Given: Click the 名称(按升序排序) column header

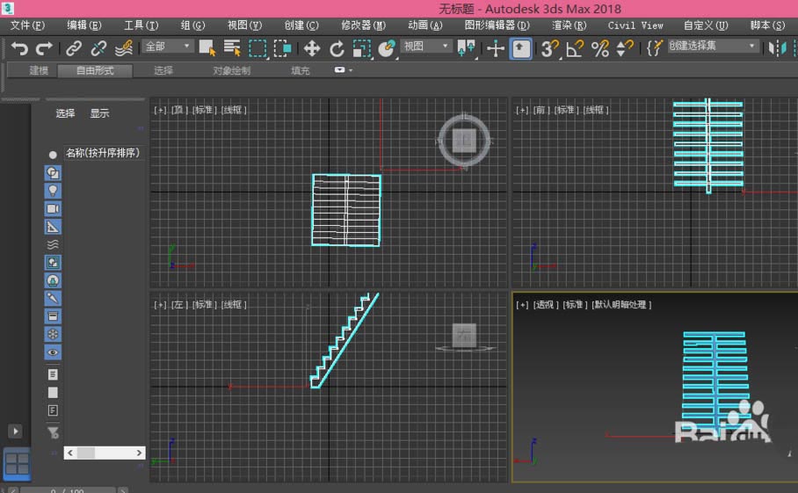Looking at the screenshot, I should coord(103,153).
